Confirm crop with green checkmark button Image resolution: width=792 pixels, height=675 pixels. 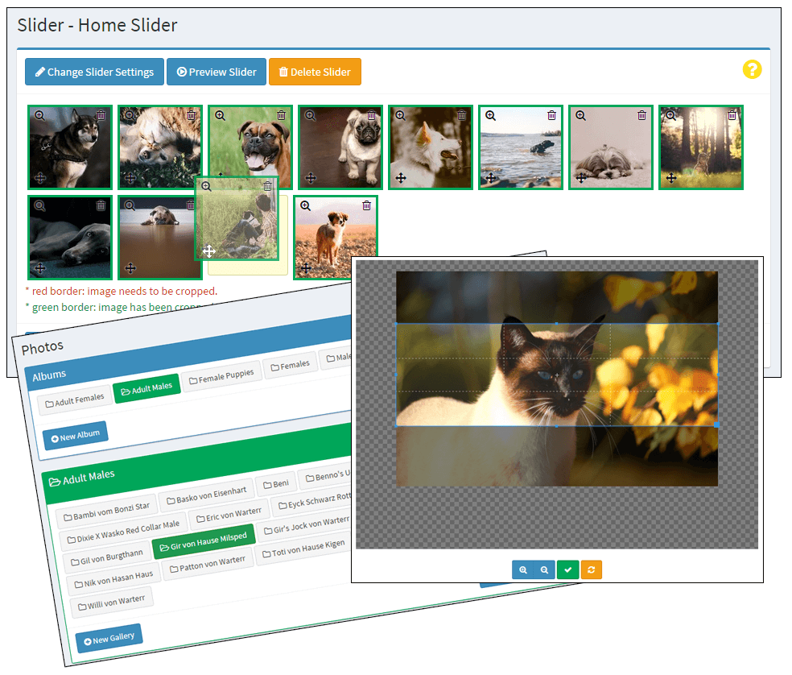click(x=567, y=569)
